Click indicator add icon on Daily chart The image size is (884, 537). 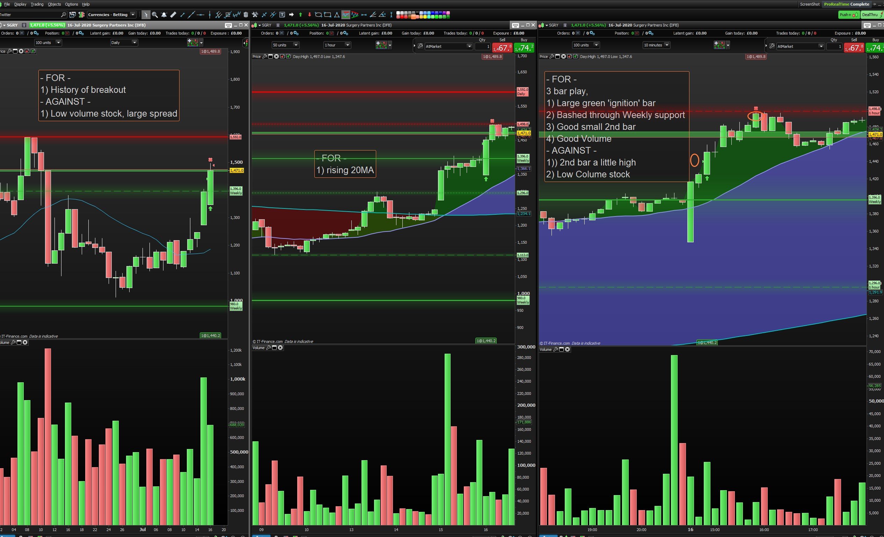click(x=193, y=42)
